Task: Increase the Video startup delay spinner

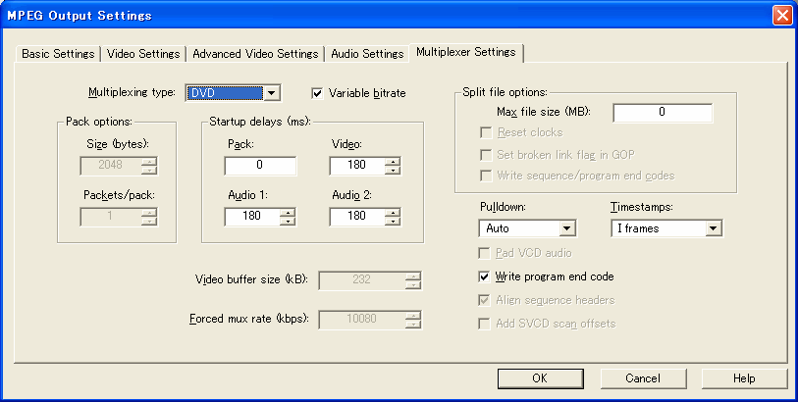Action: 393,161
